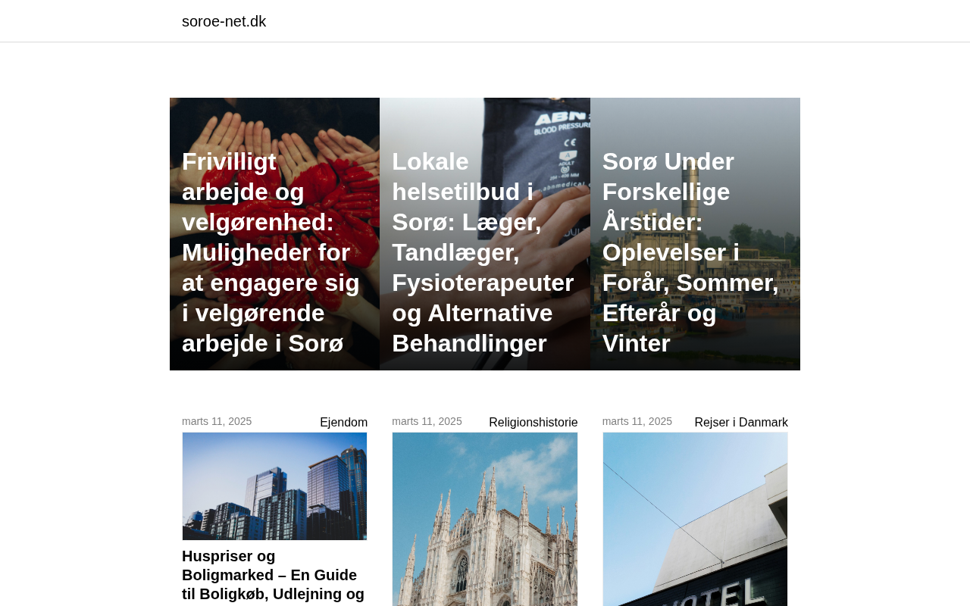Click the gothic cathedral thumbnail image

[x=485, y=520]
